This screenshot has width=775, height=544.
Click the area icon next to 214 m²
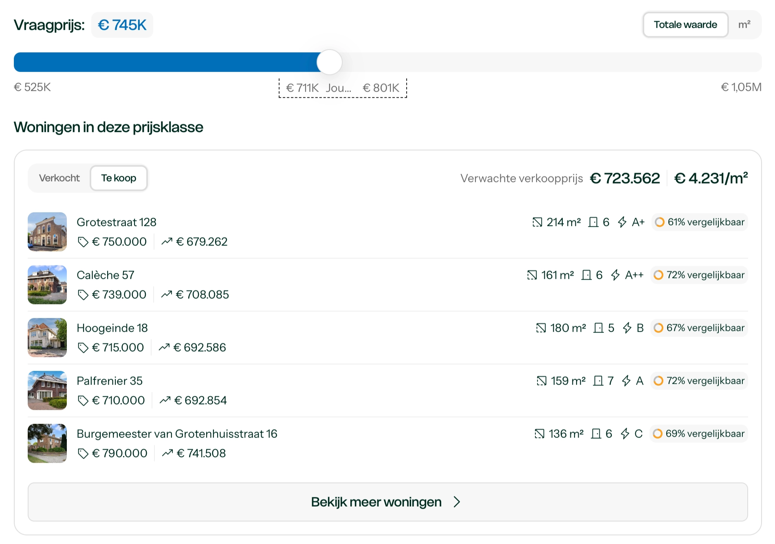pos(537,222)
